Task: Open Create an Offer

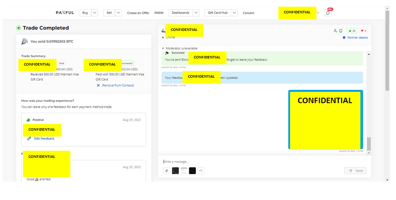Action: [138, 13]
